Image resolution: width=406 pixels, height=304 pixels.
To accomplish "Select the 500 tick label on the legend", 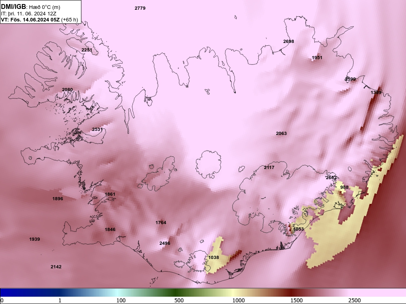I will tap(179, 300).
